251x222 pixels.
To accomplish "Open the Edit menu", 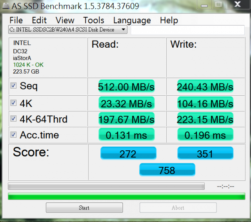I will tap(39, 20).
